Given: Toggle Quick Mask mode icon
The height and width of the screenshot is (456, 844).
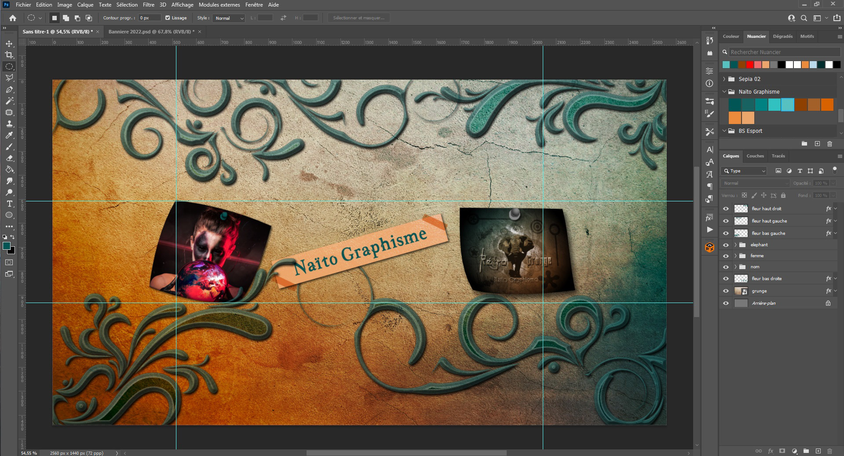Looking at the screenshot, I should pos(9,263).
